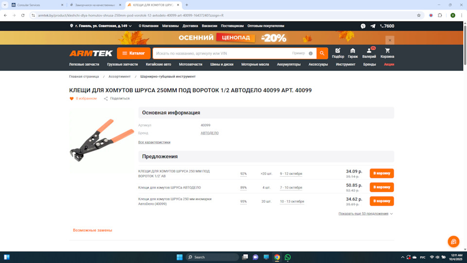Open the Валерий user profile icon
This screenshot has width=467, height=263.
369,51
